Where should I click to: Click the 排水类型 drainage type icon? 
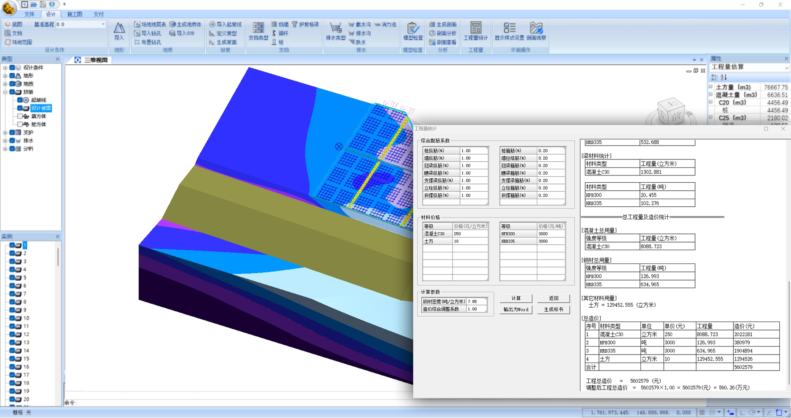pos(335,32)
